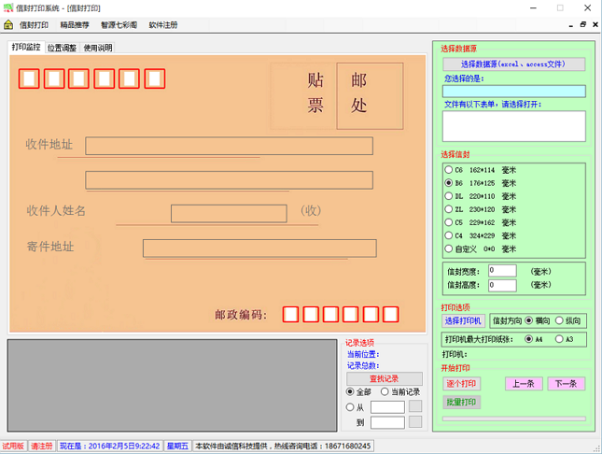Click the 批量打印 button
Viewport: 602px width, 454px height.
(x=461, y=402)
